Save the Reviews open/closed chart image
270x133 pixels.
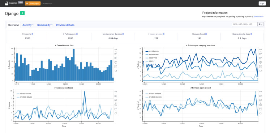(260, 109)
